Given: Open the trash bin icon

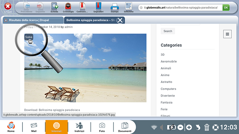Looking at the screenshot, I should tap(207, 127).
